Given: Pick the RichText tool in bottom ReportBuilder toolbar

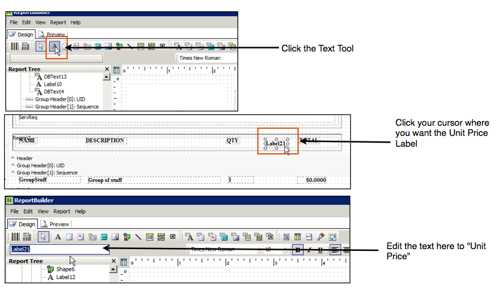Looking at the screenshot, I should coord(81,237).
